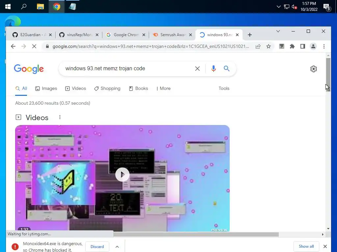Switch to Shopping results
The width and height of the screenshot is (337, 252).
tap(107, 89)
